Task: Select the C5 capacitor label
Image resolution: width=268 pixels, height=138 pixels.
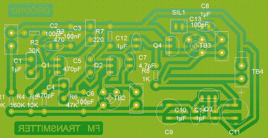Action: (x=77, y=61)
